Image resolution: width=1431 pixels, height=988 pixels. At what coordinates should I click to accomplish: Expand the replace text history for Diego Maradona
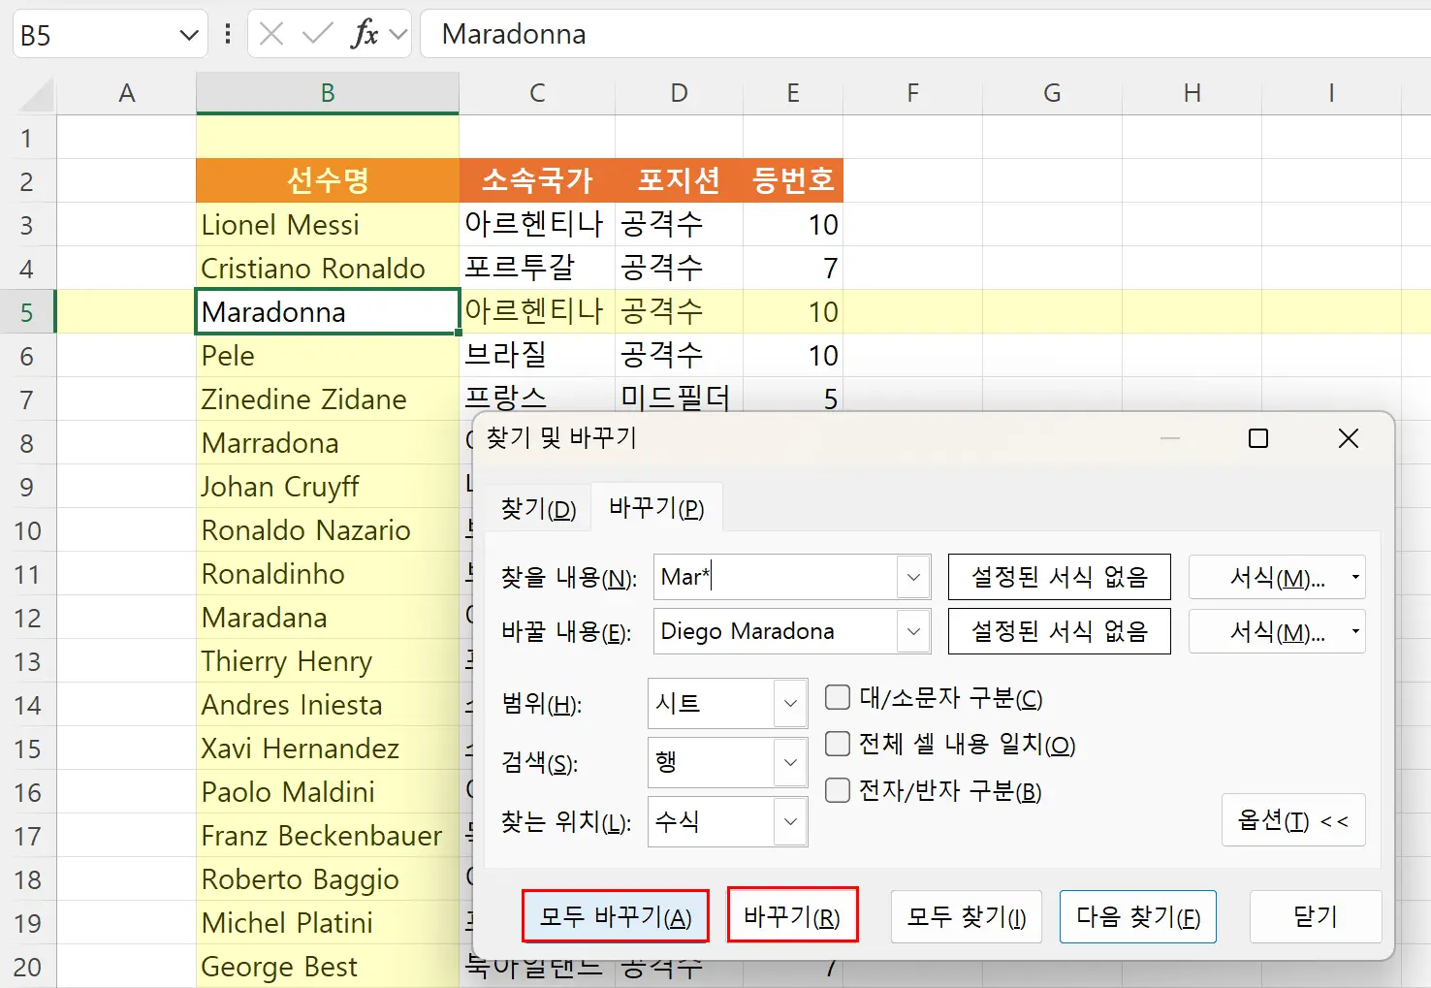(911, 631)
